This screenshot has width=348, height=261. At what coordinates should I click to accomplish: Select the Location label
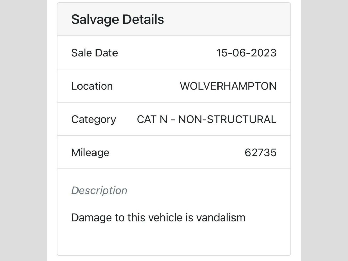click(x=92, y=86)
